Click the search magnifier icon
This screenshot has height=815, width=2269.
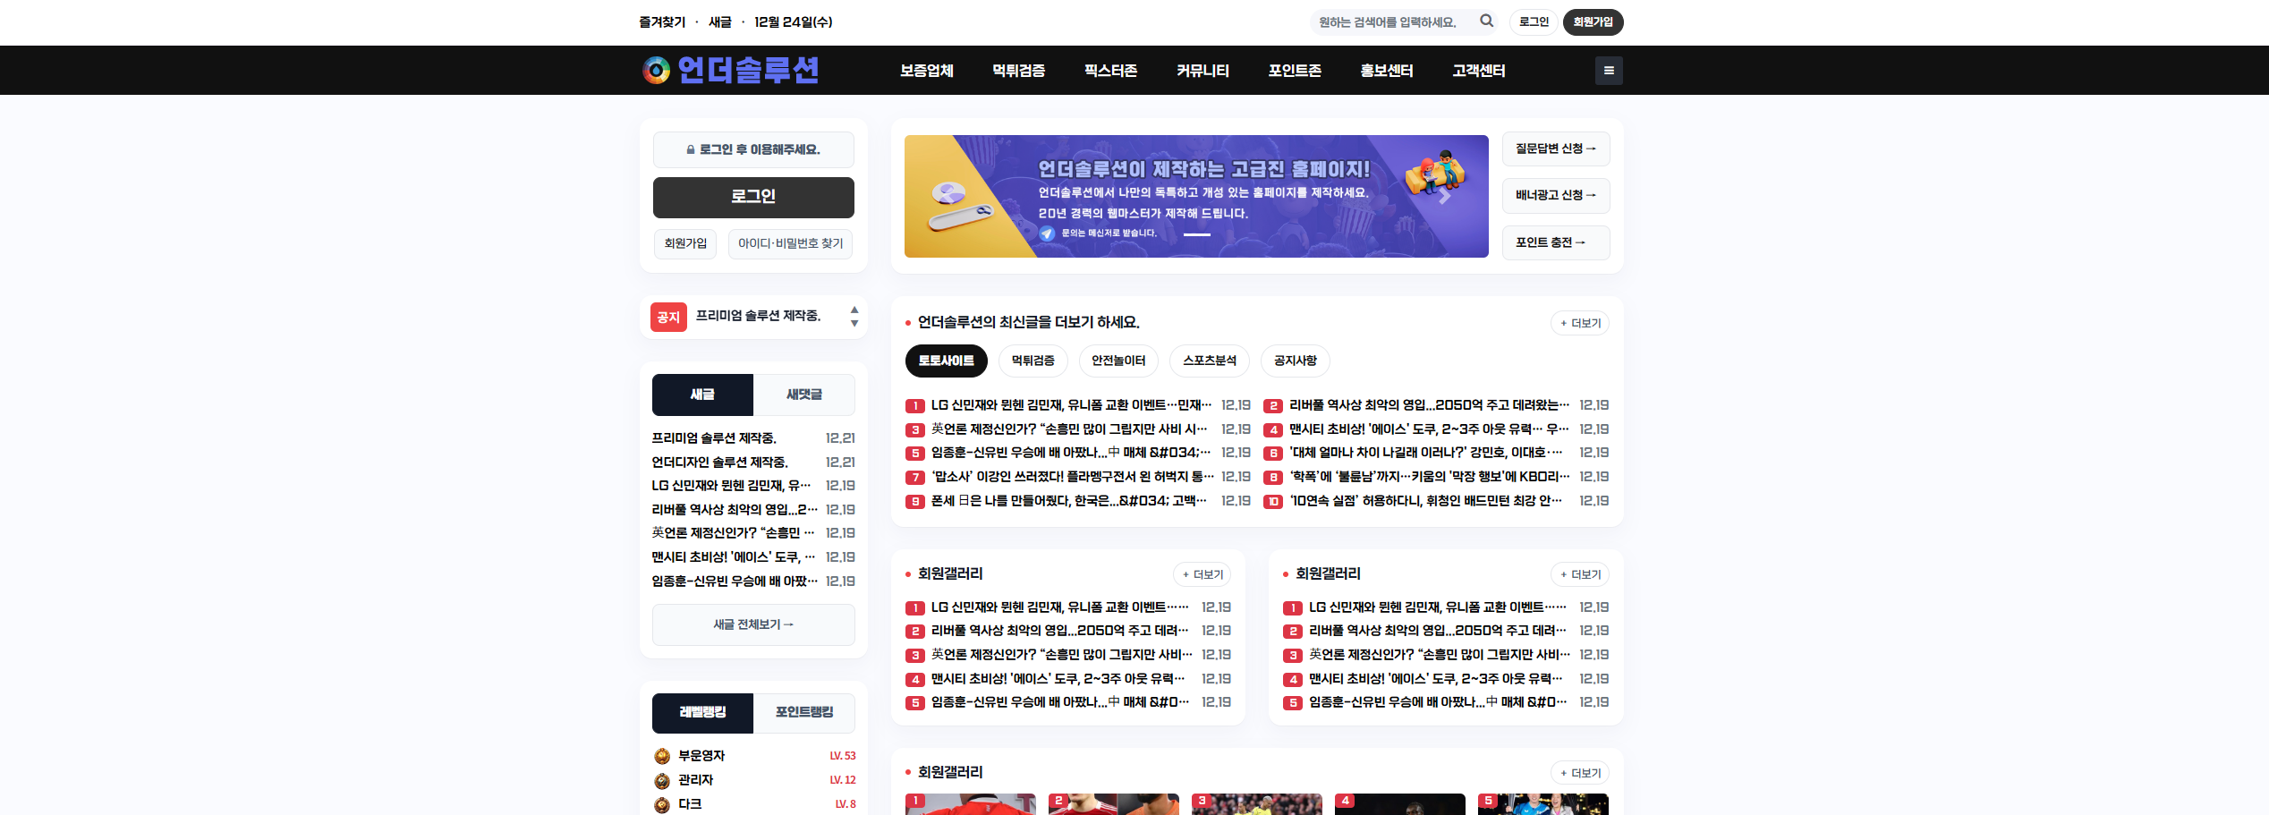pos(1486,21)
